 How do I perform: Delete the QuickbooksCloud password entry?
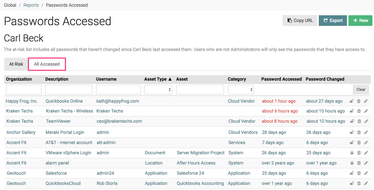click(x=358, y=183)
